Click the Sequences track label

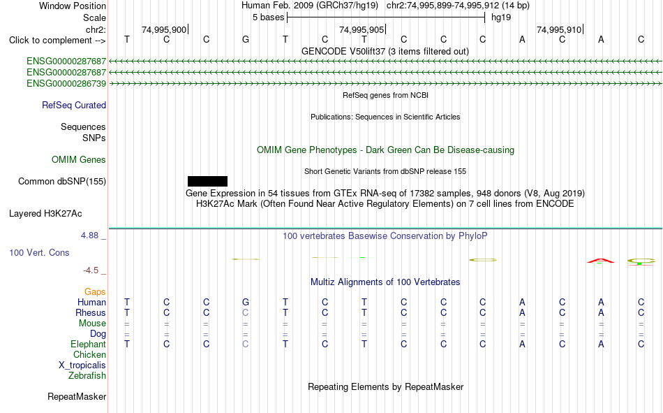pos(83,126)
